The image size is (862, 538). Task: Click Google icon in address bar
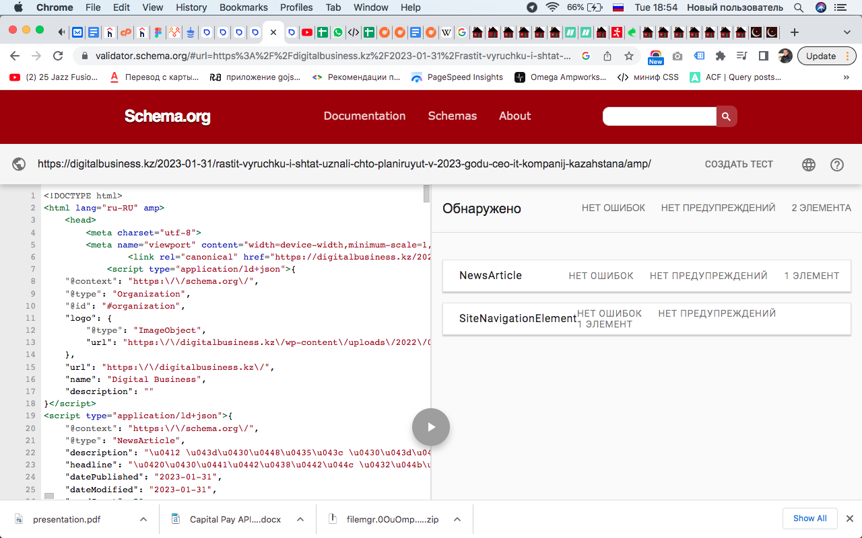coord(586,56)
